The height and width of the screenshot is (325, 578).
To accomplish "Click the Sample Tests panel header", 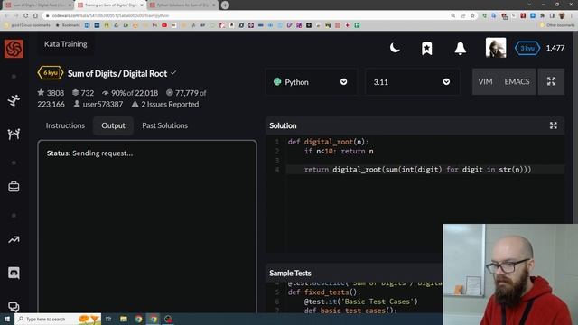I will pos(290,273).
